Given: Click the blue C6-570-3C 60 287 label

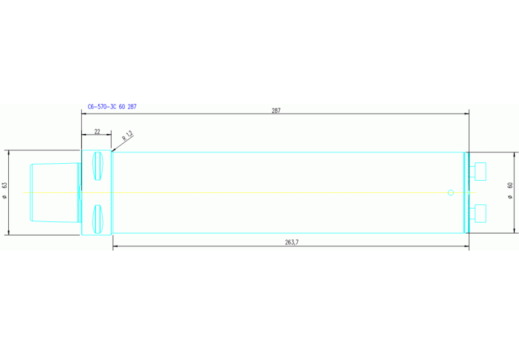Looking at the screenshot, I should point(112,107).
